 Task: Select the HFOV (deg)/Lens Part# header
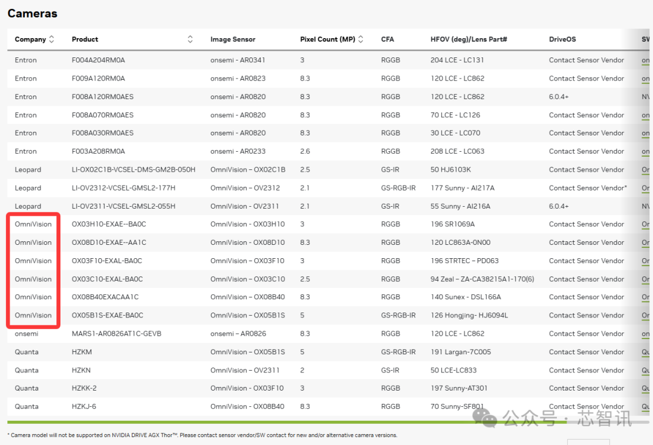[x=469, y=39]
